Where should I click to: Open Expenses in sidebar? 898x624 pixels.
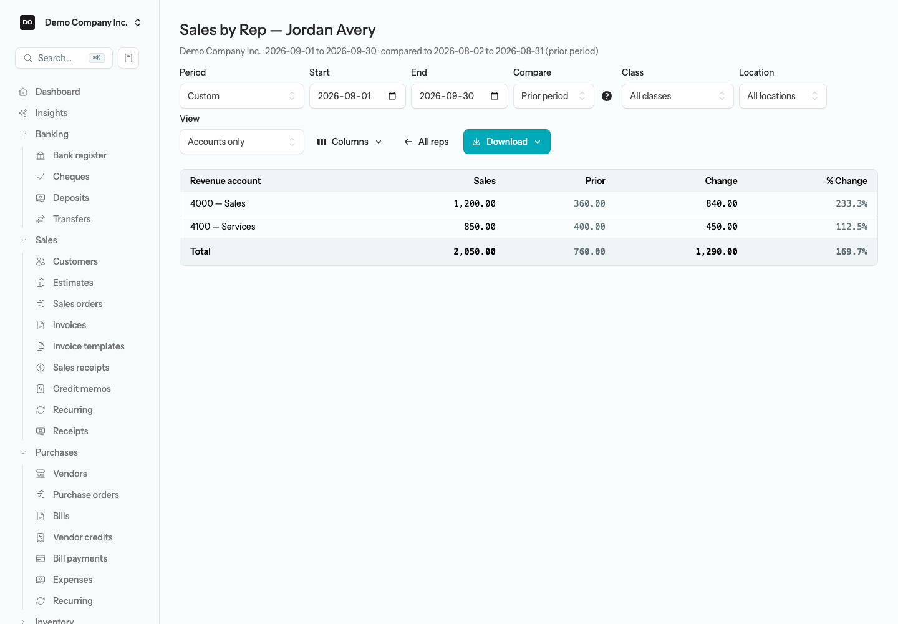(72, 580)
